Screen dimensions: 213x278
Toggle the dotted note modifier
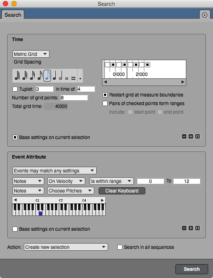[x=80, y=78]
